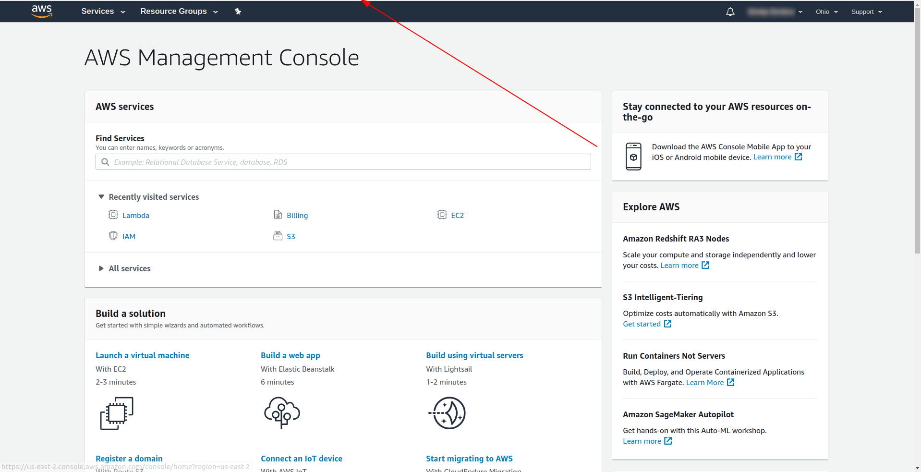Open the Support menu
The image size is (921, 472).
866,12
